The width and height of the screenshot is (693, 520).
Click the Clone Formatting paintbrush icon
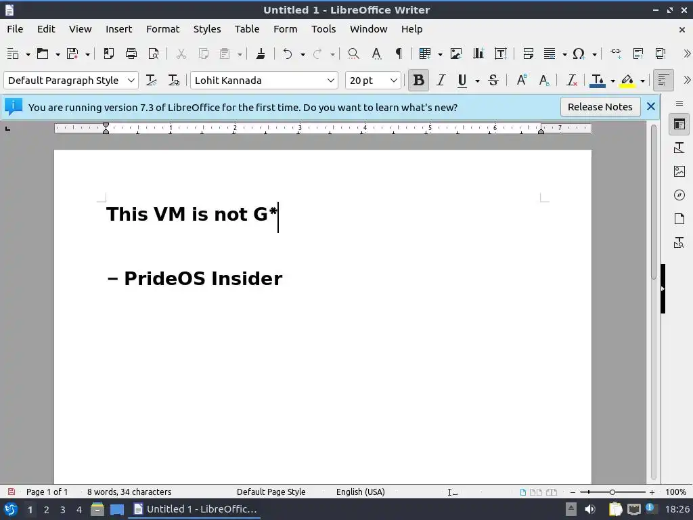click(x=261, y=54)
